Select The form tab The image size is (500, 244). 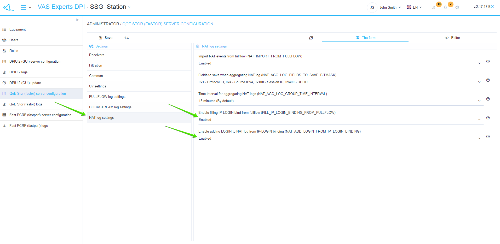tap(365, 38)
